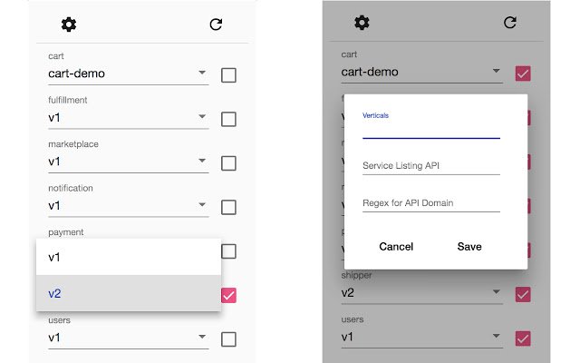Open settings gear in right panel
580x363 pixels.
pyautogui.click(x=362, y=23)
